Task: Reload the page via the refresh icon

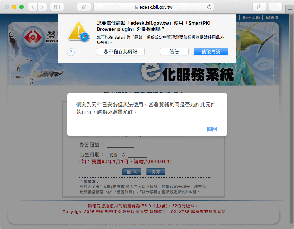Action: pos(210,6)
